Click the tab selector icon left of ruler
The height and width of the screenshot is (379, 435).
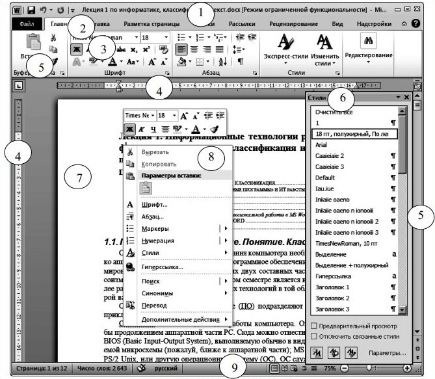(x=19, y=86)
